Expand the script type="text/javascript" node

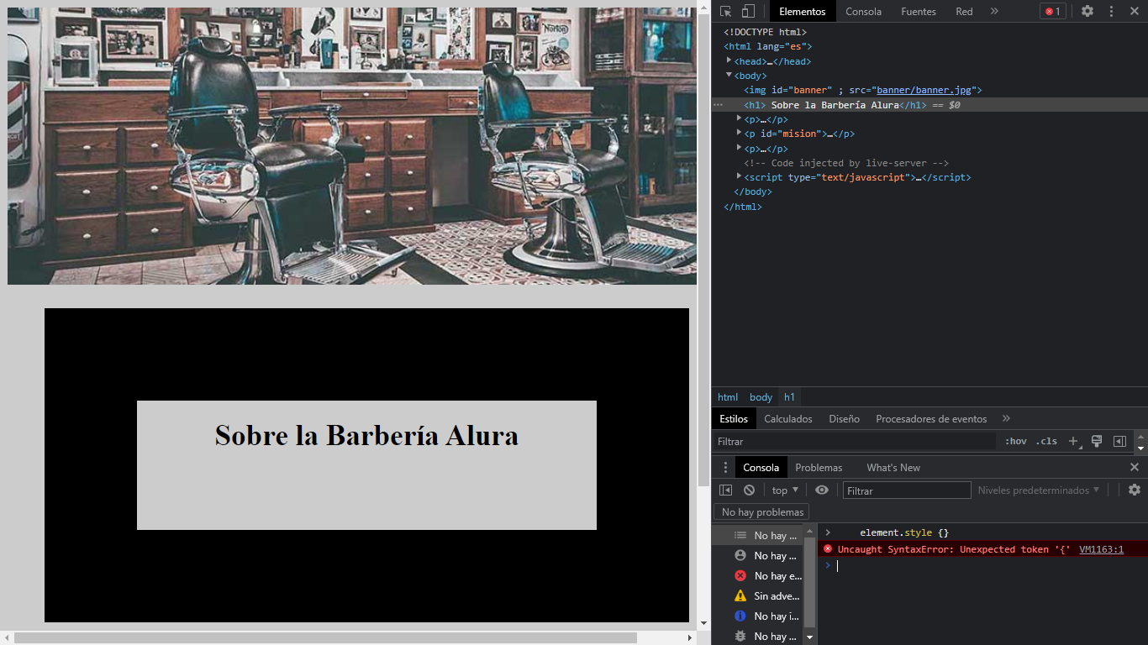click(x=740, y=176)
